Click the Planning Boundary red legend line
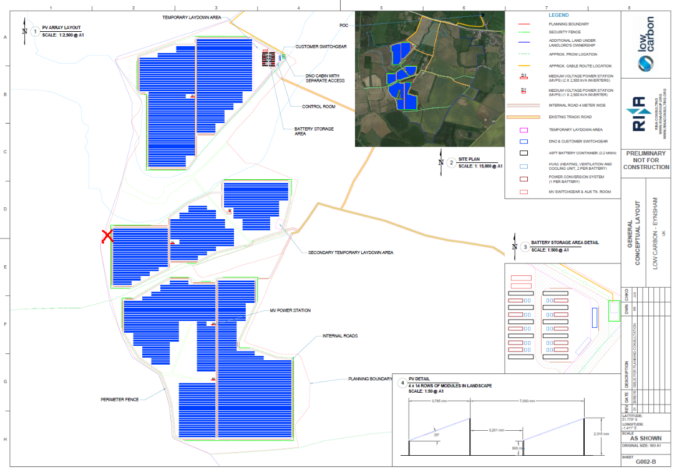The image size is (677, 472). tap(524, 24)
